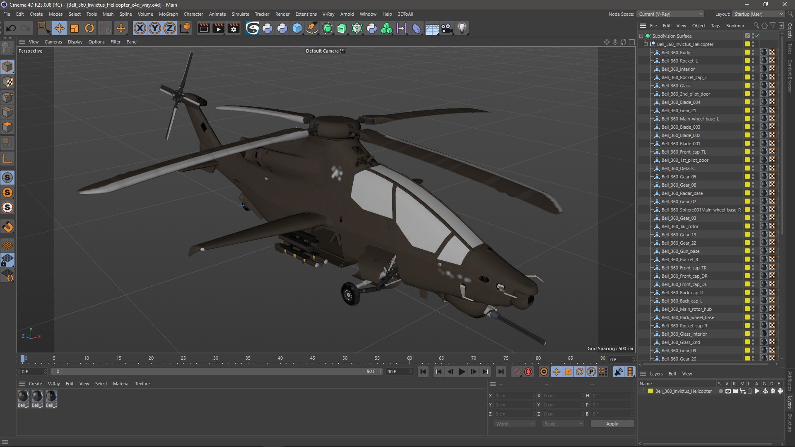
Task: Click frame 45 on timeline ruler
Action: (313, 358)
